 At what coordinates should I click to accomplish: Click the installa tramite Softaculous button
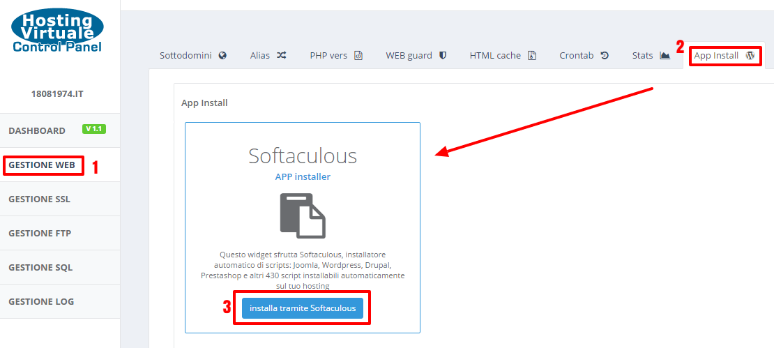(303, 308)
